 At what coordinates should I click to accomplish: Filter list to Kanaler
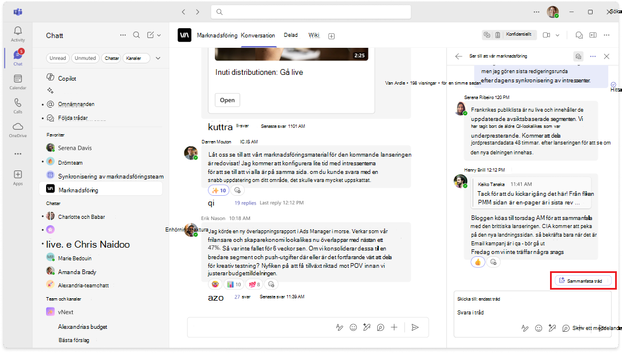click(x=136, y=58)
